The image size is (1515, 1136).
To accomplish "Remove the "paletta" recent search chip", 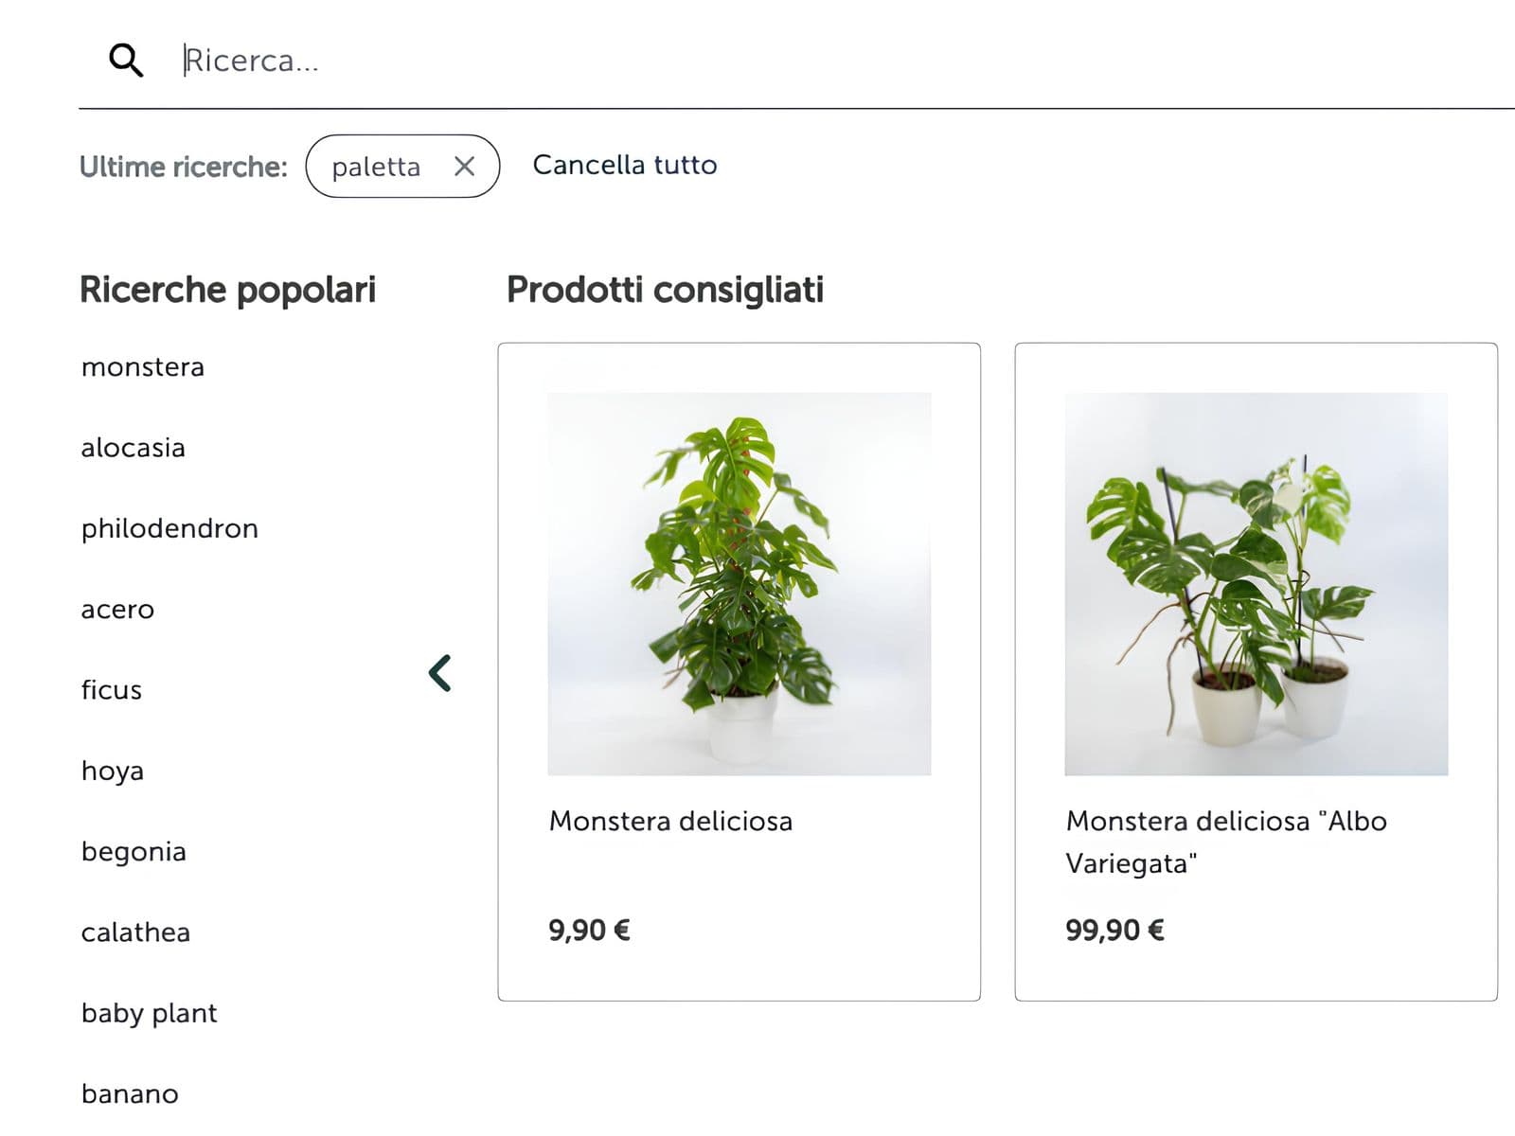I will coord(464,167).
